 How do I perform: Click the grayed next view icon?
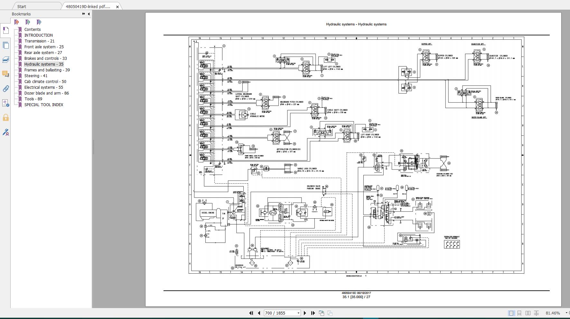tap(330, 313)
